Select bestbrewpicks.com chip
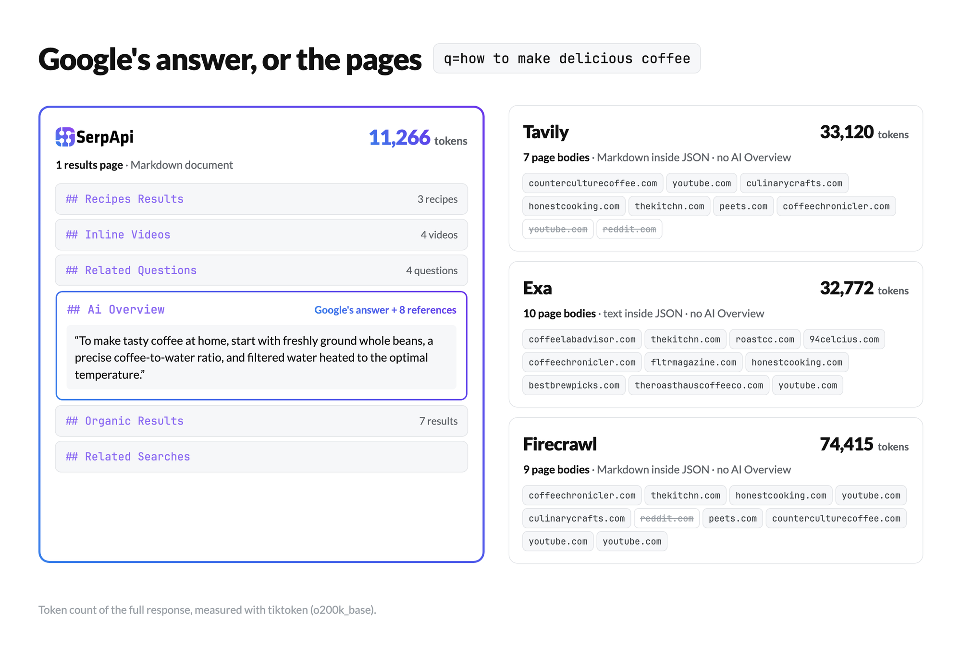 pos(574,385)
